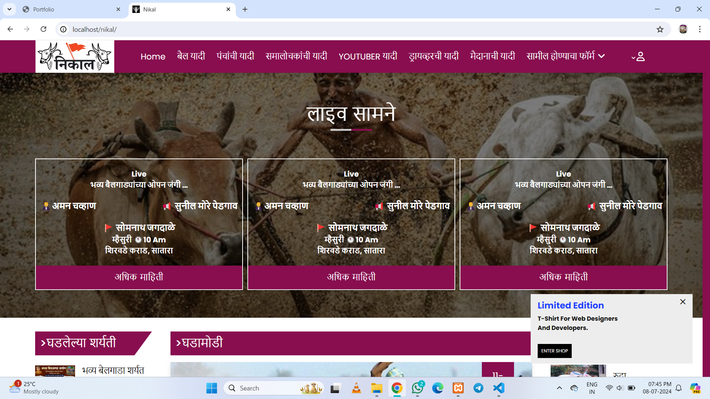Open WhatsApp from the taskbar
Screen dimensions: 710x399
[417, 388]
